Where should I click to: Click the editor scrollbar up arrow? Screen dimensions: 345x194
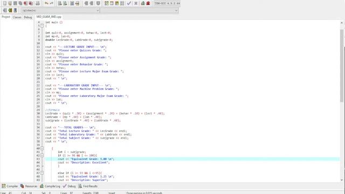(342, 23)
